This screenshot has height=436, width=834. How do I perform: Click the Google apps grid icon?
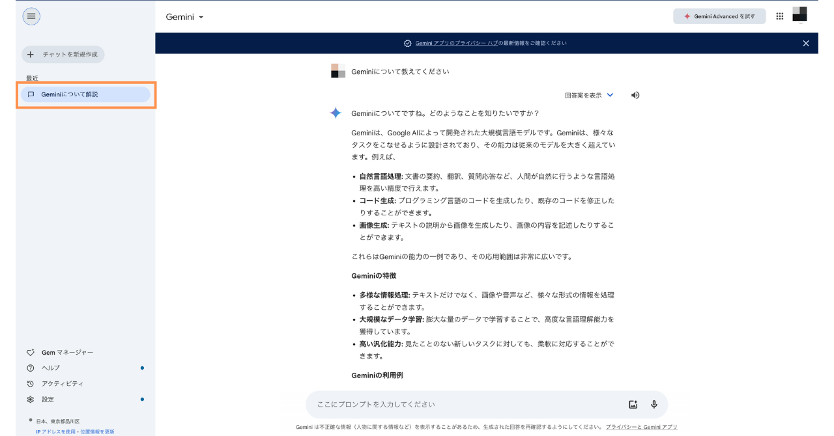[x=780, y=16]
